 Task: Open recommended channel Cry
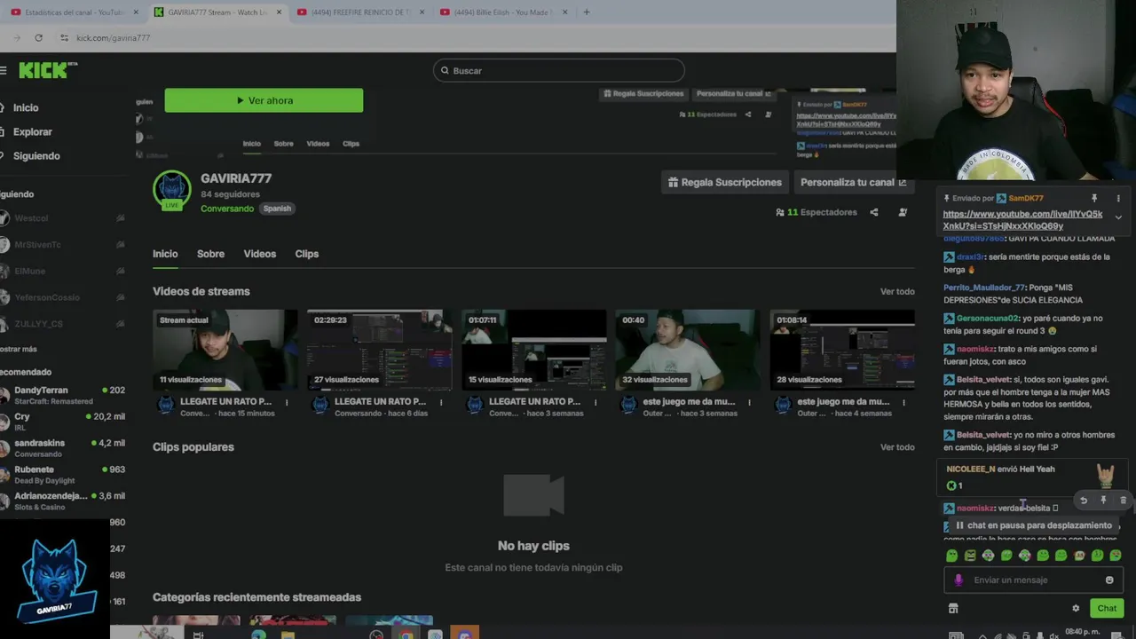coord(62,421)
